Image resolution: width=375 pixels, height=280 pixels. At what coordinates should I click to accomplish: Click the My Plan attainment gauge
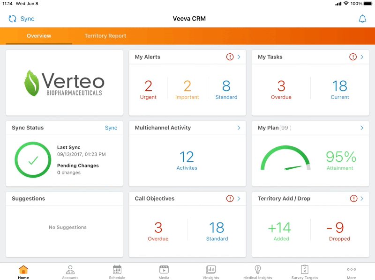[x=285, y=159]
